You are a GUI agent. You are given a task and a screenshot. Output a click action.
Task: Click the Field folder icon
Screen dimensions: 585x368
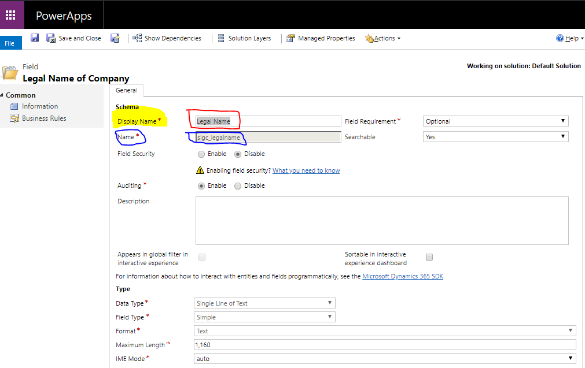pyautogui.click(x=10, y=73)
